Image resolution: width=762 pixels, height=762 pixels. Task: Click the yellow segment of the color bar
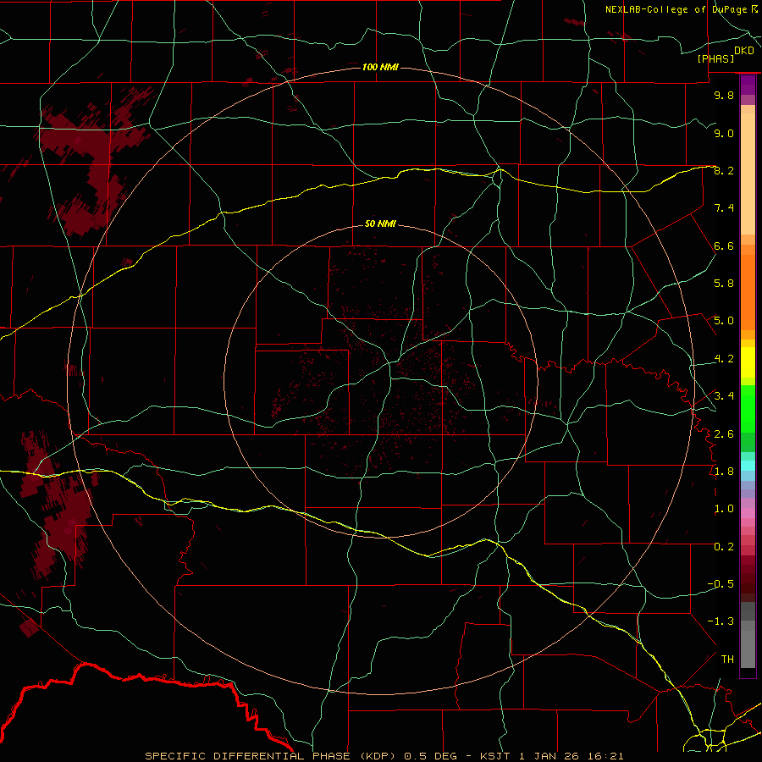pyautogui.click(x=748, y=362)
